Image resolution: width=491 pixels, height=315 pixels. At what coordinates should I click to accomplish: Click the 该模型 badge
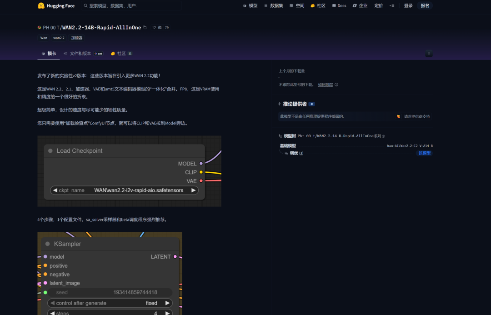click(x=425, y=153)
